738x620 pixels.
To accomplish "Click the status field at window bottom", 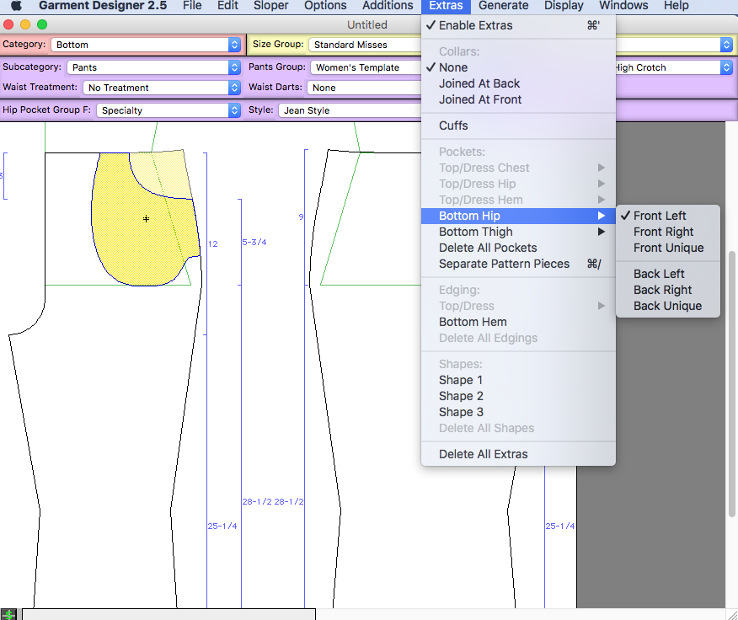I will pyautogui.click(x=169, y=614).
